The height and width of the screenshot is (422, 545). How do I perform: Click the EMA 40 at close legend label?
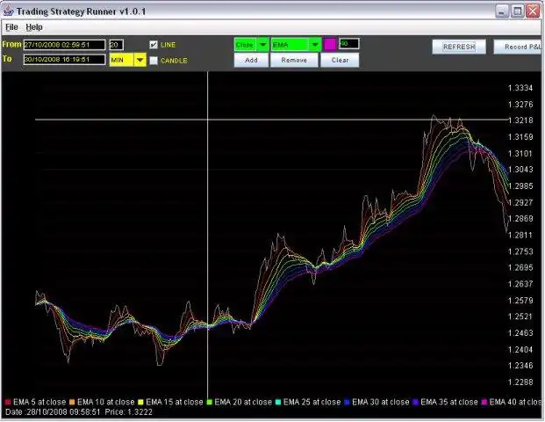click(x=515, y=402)
